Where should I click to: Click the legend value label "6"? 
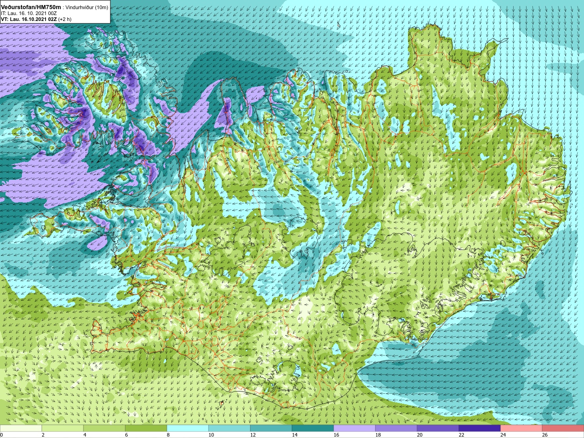pyautogui.click(x=127, y=435)
